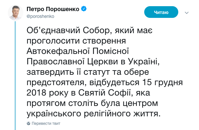Click the @poroshenko handle
This screenshot has width=199, height=130.
point(40,16)
